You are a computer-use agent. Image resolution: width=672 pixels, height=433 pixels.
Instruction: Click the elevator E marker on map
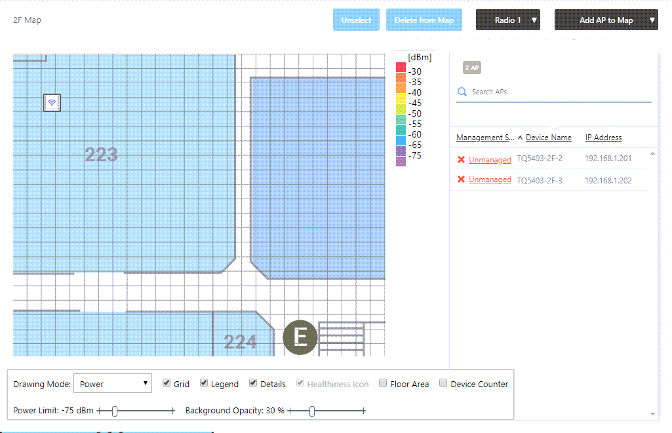(300, 338)
